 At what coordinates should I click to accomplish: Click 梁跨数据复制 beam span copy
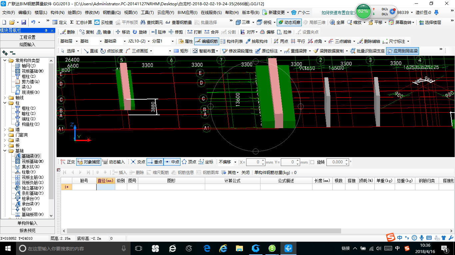[328, 51]
